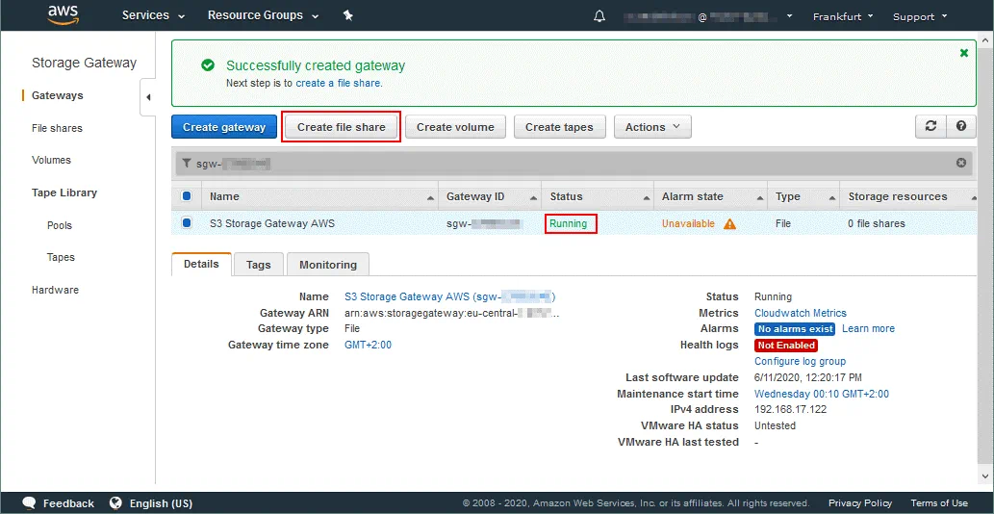Toggle the select-all gateways checkbox
Screen dimensions: 994x514
tap(187, 196)
